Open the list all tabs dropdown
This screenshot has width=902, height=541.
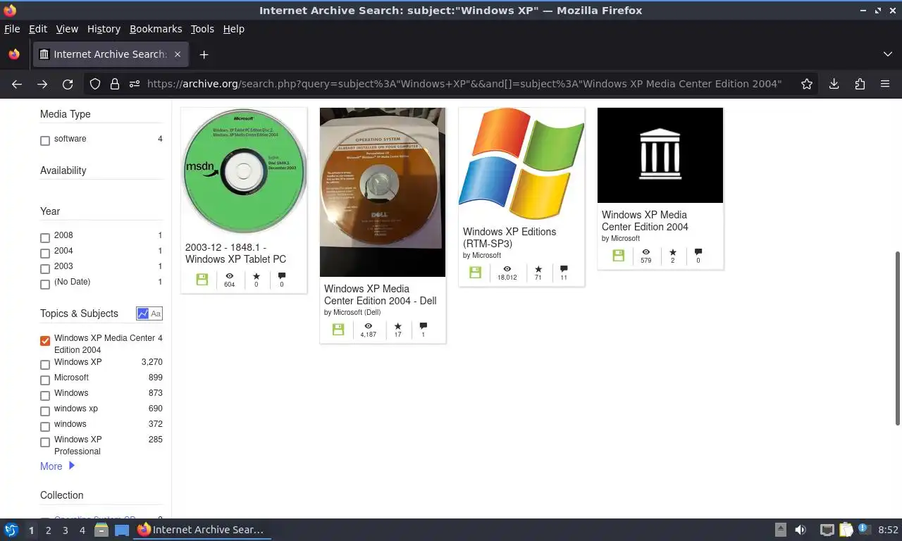(x=887, y=54)
